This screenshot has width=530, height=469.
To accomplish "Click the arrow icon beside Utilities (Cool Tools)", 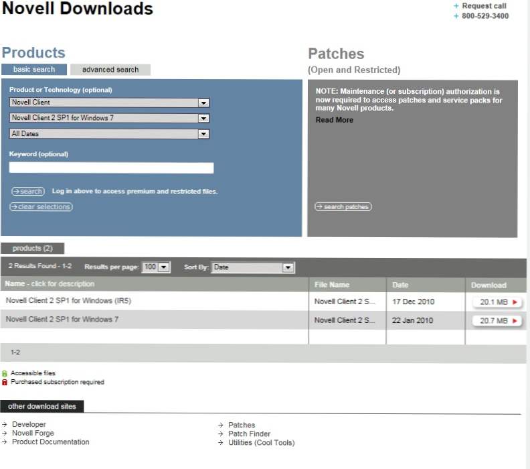I will coord(221,443).
